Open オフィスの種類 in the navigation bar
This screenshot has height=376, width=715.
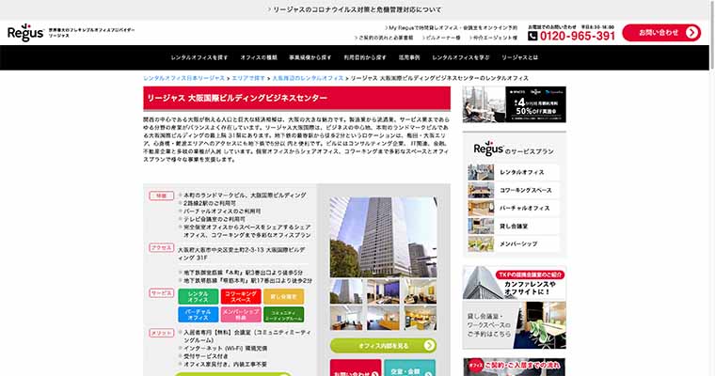point(259,57)
